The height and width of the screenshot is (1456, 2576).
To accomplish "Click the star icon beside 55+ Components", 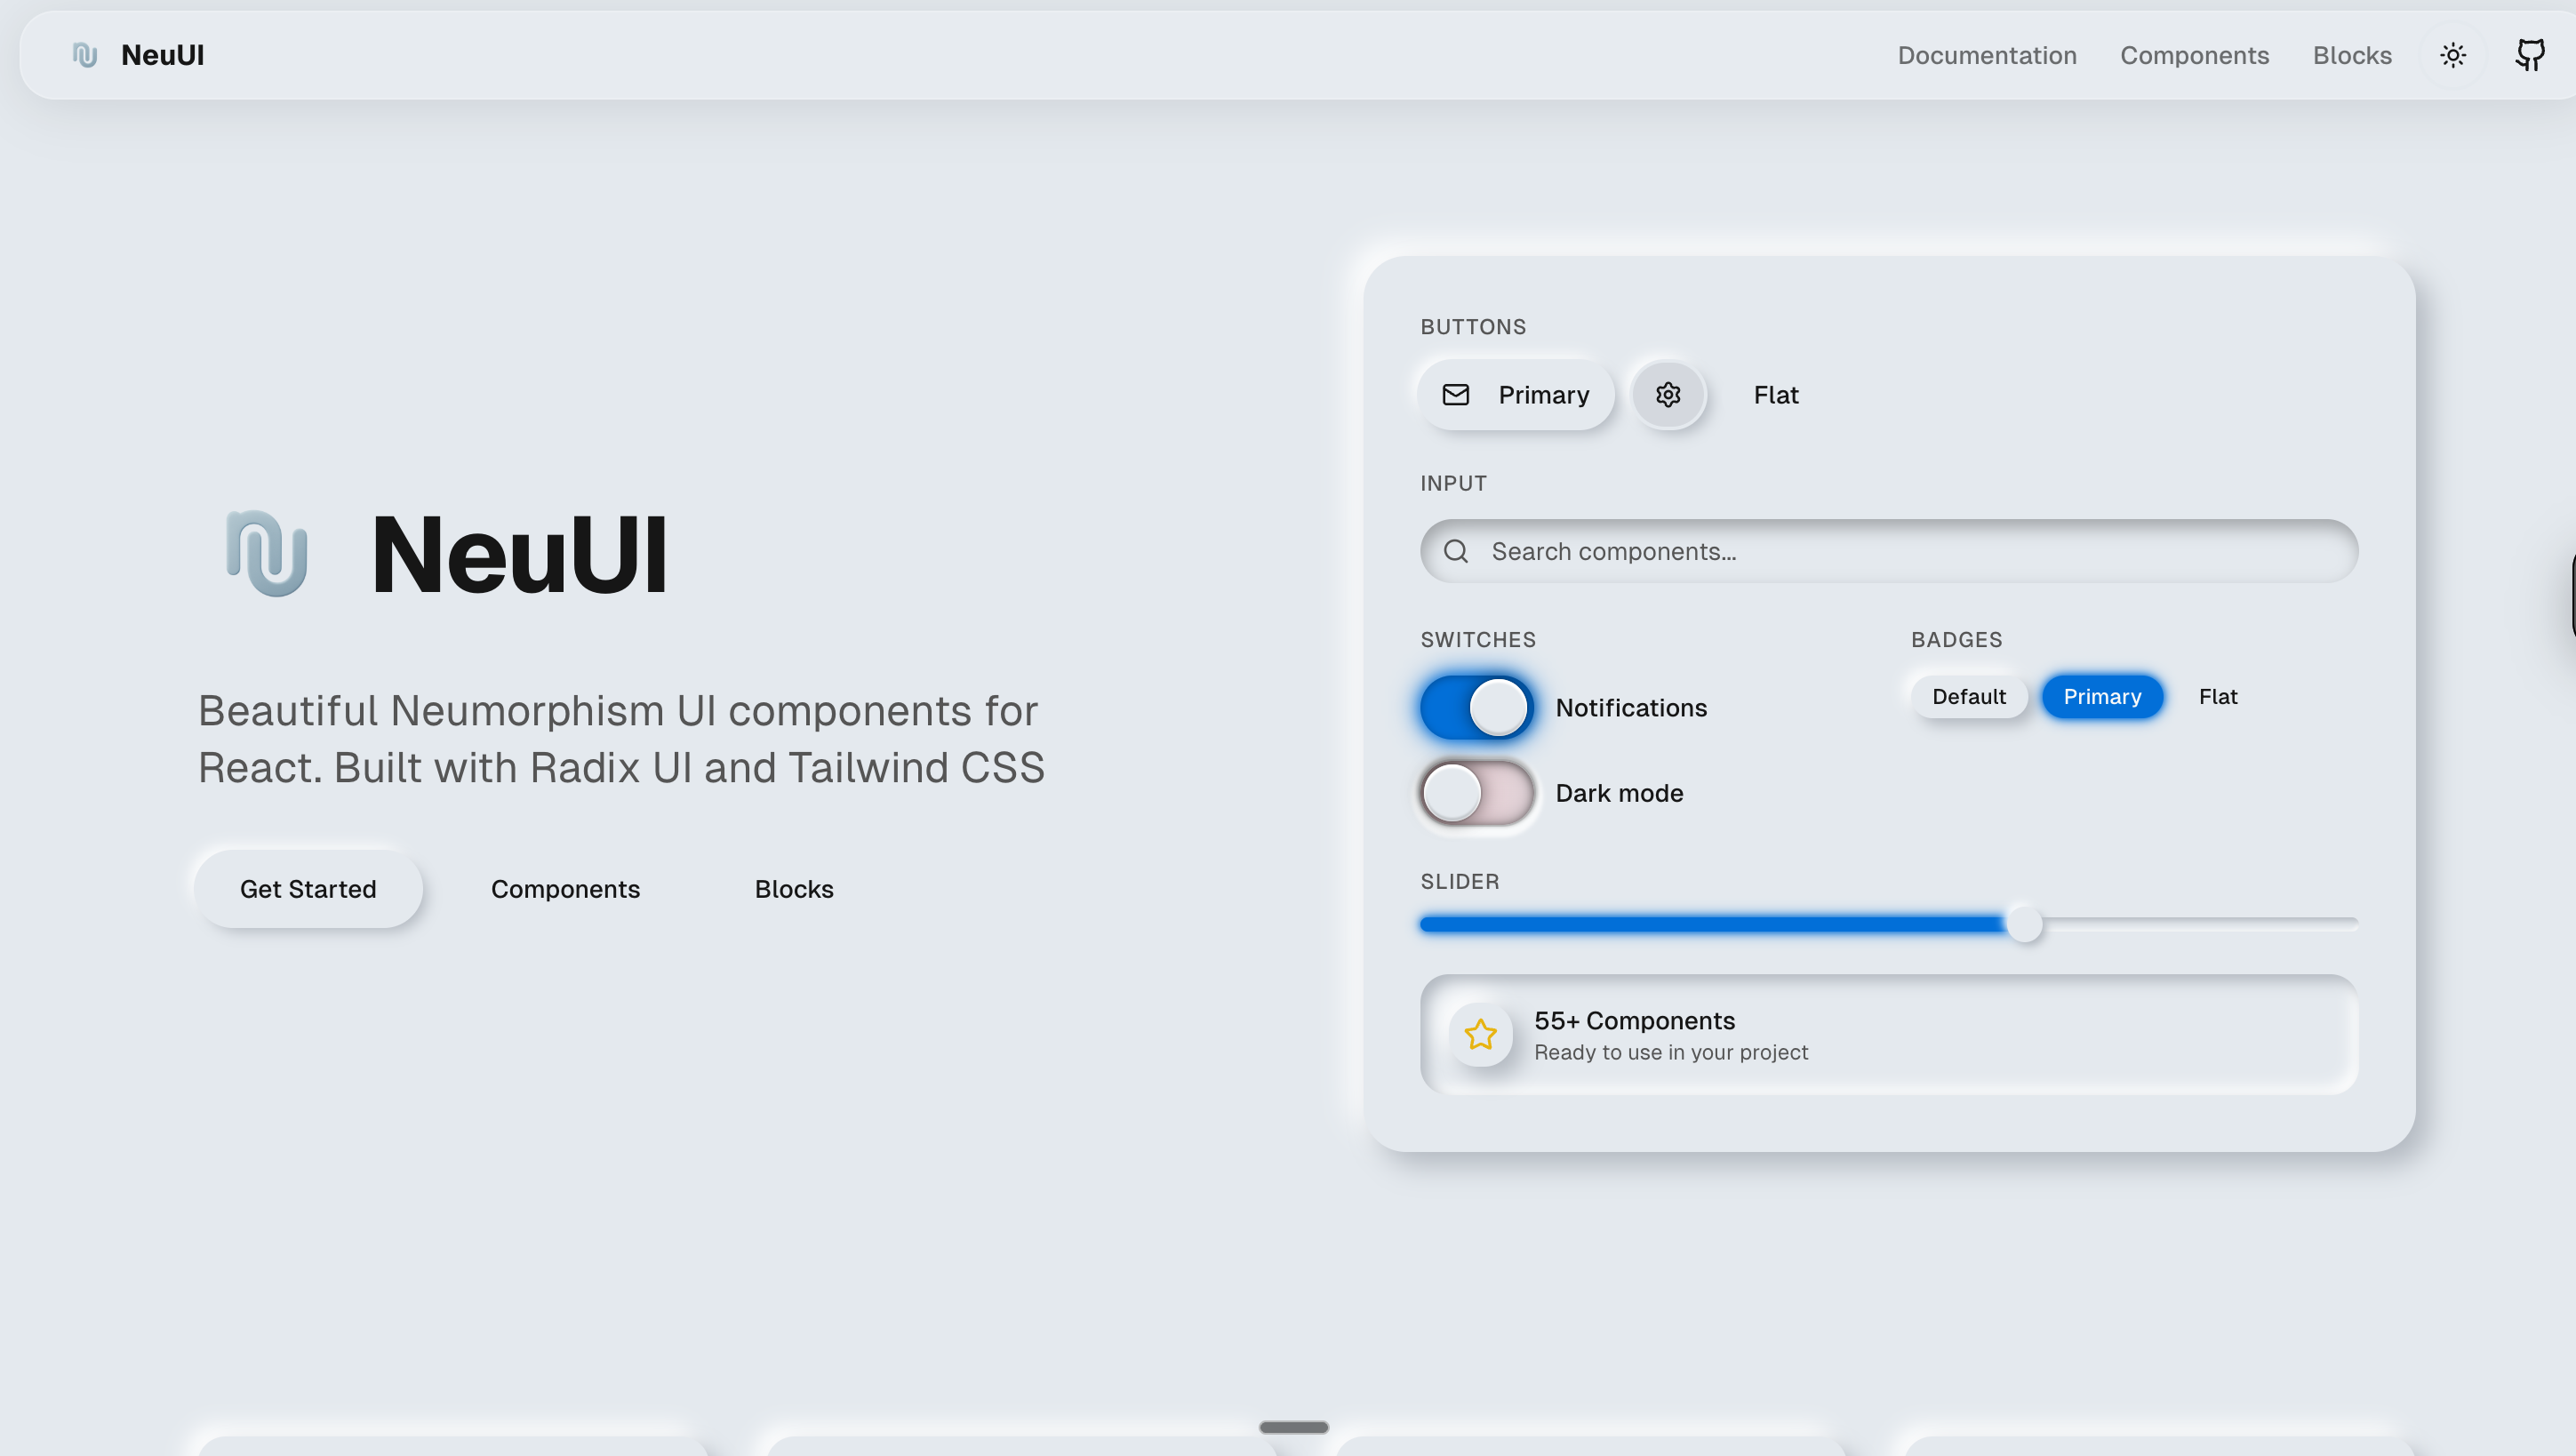I will click(x=1480, y=1034).
